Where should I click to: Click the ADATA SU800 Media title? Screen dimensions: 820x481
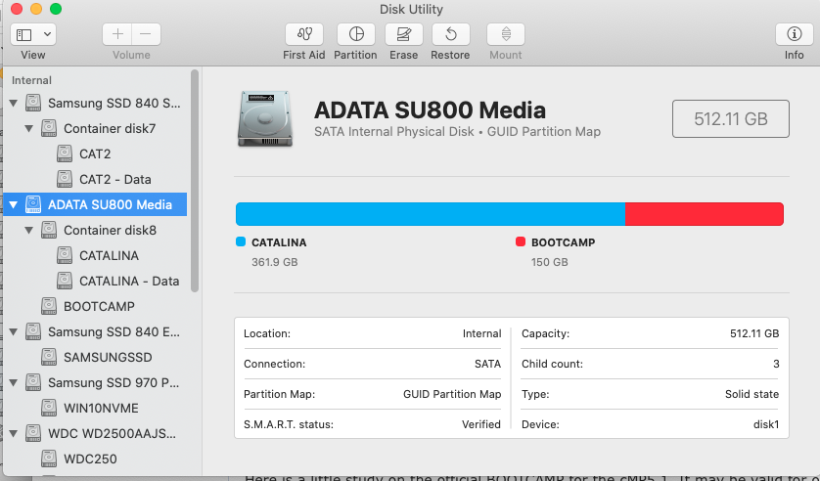[x=430, y=110]
